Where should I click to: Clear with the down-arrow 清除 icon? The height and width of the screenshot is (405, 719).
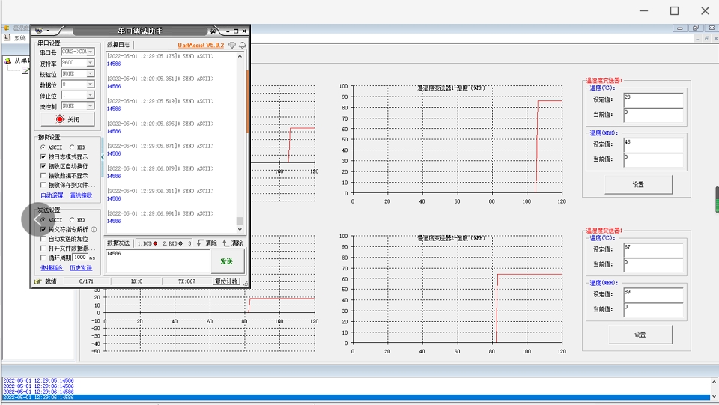click(x=207, y=243)
